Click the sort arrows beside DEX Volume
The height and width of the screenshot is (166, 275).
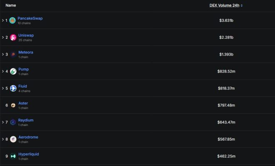coord(242,5)
